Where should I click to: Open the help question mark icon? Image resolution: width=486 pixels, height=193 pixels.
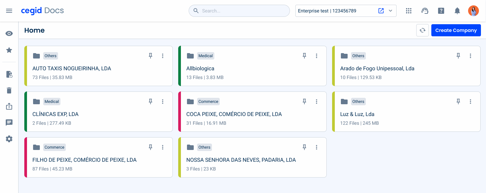coord(441,11)
